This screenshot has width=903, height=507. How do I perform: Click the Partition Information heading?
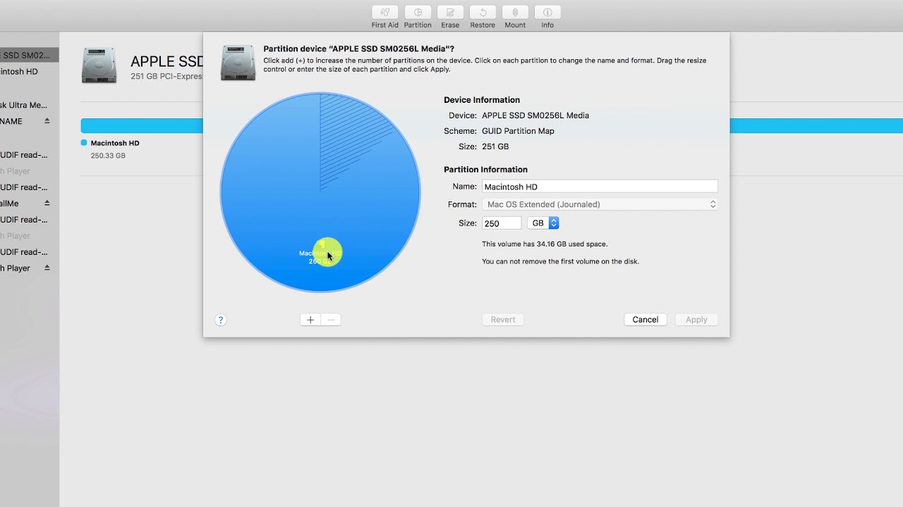tap(485, 170)
